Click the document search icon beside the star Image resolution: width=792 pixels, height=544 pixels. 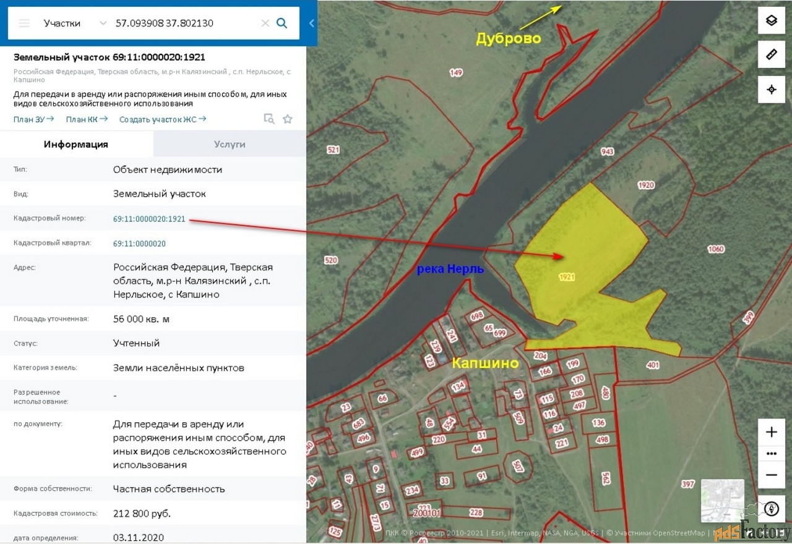click(269, 119)
